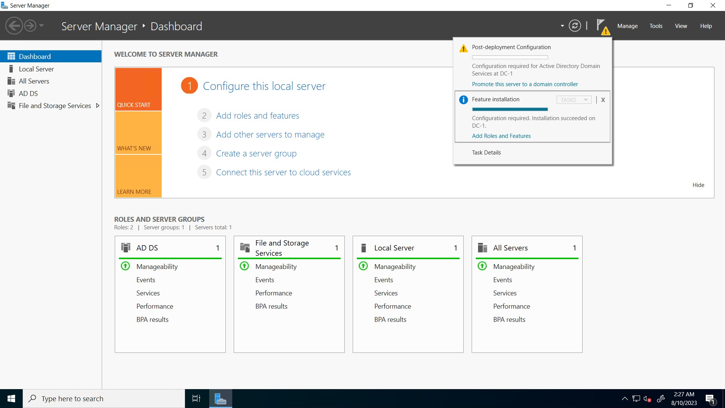Expand File and Storage Services submenu arrow
The image size is (725, 408).
click(98, 106)
